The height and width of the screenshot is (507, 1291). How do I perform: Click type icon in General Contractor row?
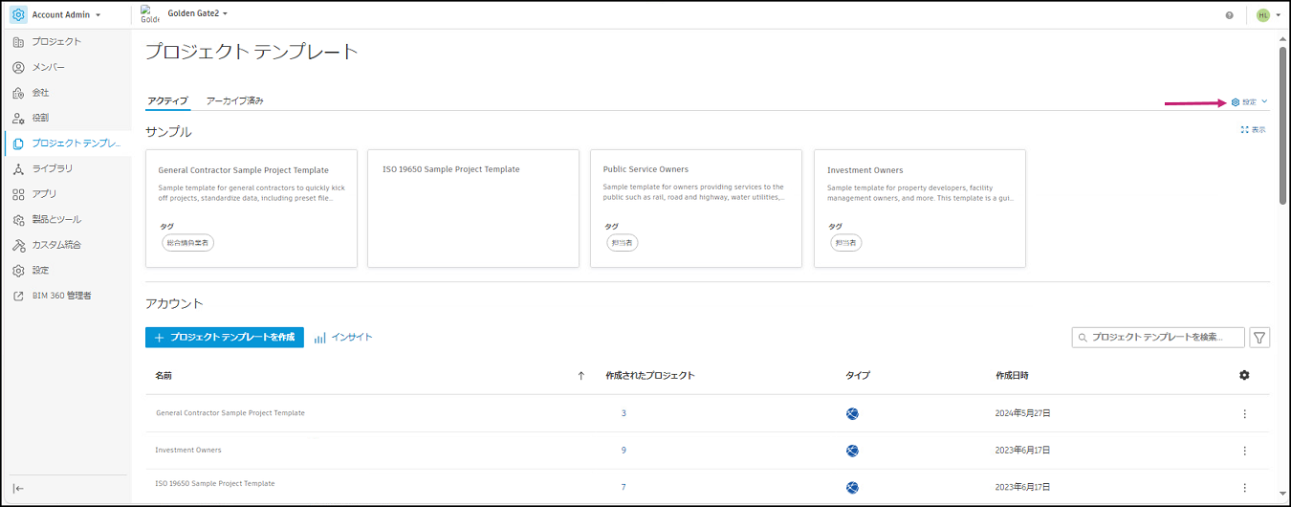coord(852,413)
